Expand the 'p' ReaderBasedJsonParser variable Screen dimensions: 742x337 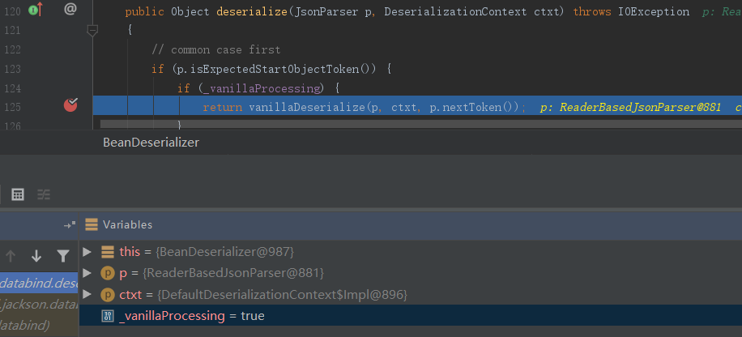[87, 273]
